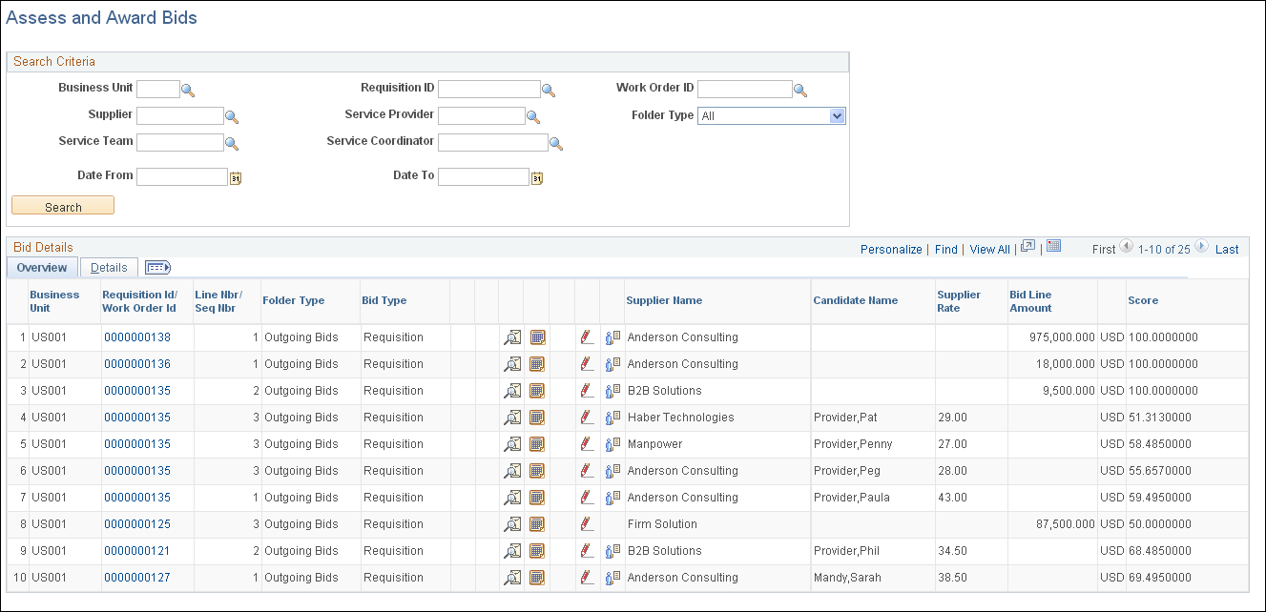Screen dimensions: 1266x612
Task: Open the Business Unit lookup magnifier
Action: coord(188,88)
